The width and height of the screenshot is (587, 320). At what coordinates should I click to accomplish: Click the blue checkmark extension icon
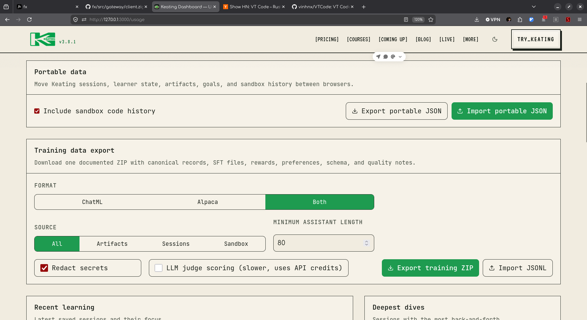531,20
